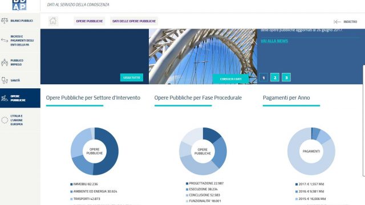The height and width of the screenshot is (205, 365).
Task: Switch to carousel slide 2
Action: tap(275, 77)
